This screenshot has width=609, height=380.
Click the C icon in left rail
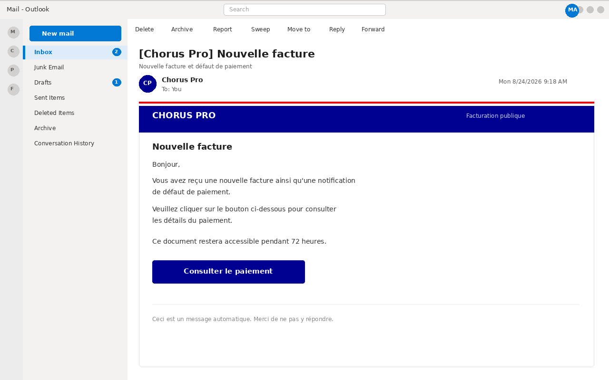(x=13, y=51)
